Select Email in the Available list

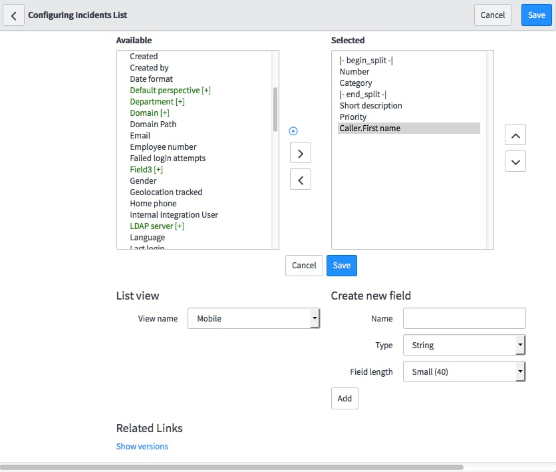pos(140,135)
